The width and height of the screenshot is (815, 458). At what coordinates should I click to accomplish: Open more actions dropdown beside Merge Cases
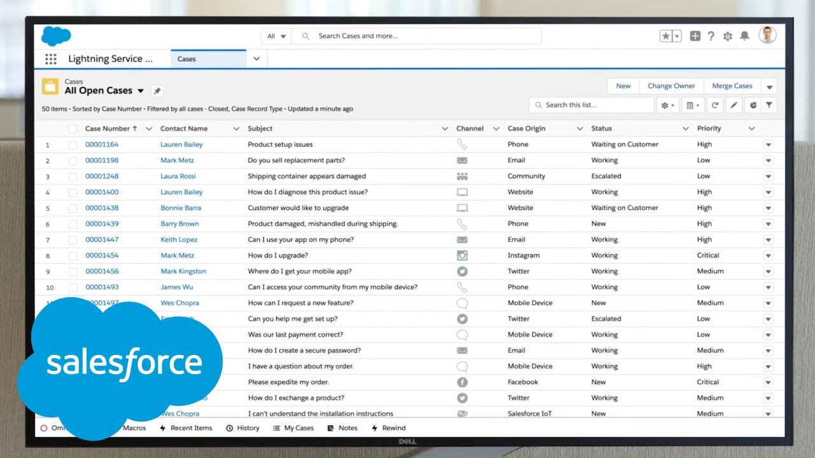point(769,87)
